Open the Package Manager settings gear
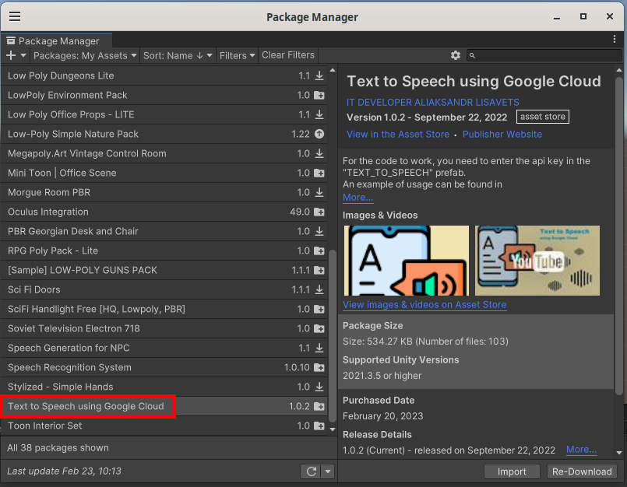 tap(456, 55)
